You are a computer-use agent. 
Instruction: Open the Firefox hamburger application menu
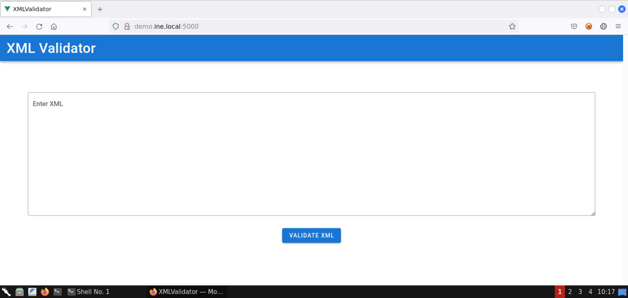618,27
